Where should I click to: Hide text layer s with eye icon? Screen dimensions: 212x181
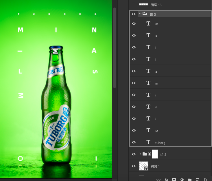134,35
